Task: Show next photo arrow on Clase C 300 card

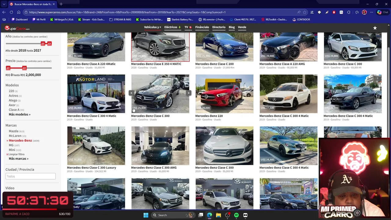Action: pyautogui.click(x=188, y=93)
